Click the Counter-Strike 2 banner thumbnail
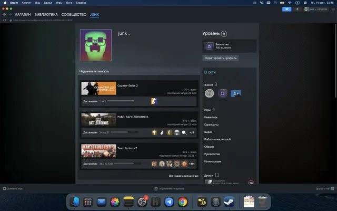 (98, 88)
